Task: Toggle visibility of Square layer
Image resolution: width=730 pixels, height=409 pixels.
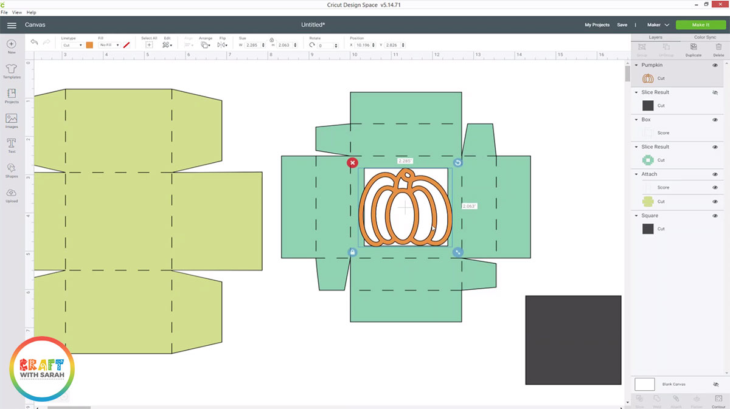Action: pos(715,216)
